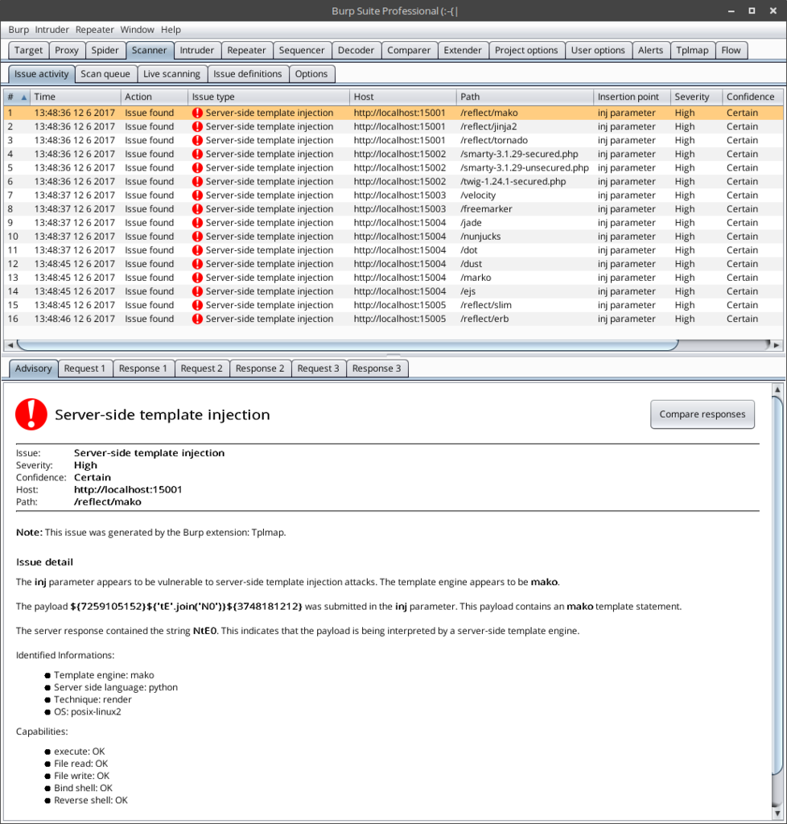787x824 pixels.
Task: Click large red advisory exclamation icon
Action: point(31,414)
